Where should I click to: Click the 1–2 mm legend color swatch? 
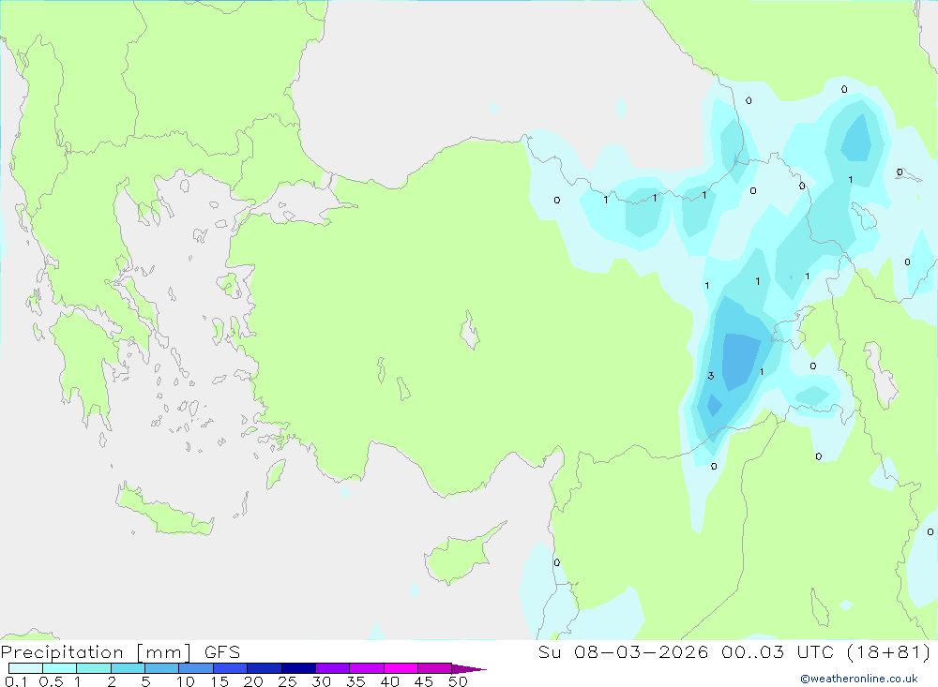tap(93, 668)
